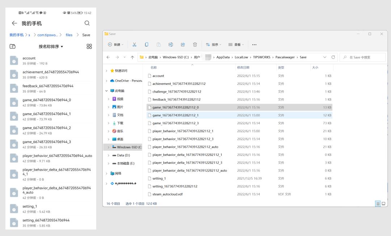
Task: Click the delete trash can icon
Action: coord(195,44)
